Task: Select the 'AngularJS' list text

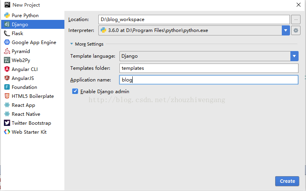Action: 23,78
